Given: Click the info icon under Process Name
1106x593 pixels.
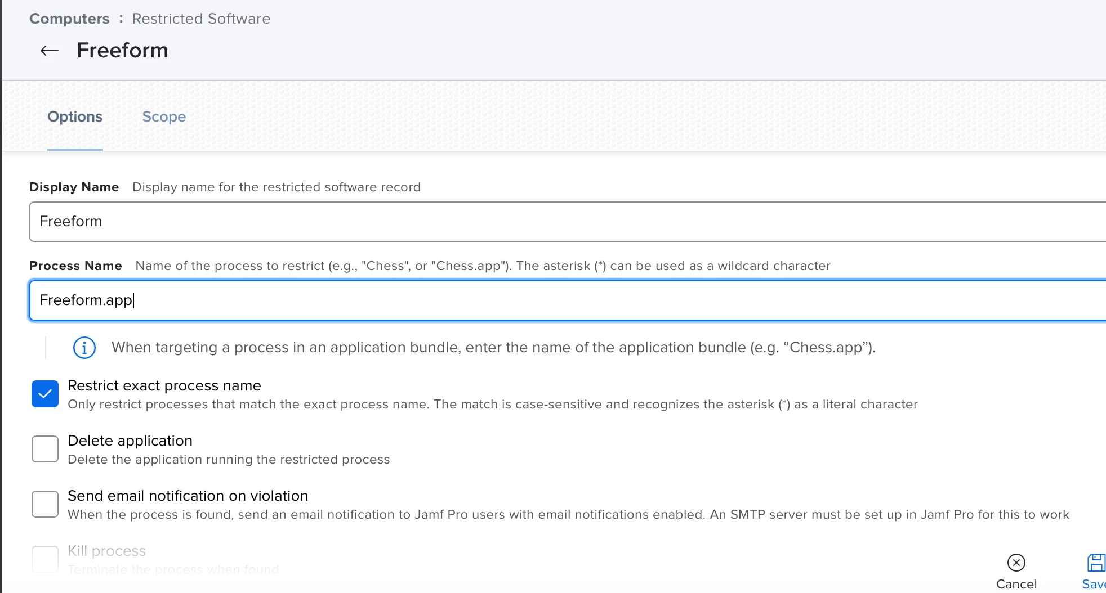Looking at the screenshot, I should tap(84, 348).
